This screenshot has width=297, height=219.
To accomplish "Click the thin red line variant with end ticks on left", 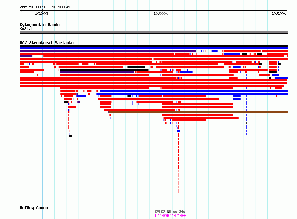I will [29, 75].
